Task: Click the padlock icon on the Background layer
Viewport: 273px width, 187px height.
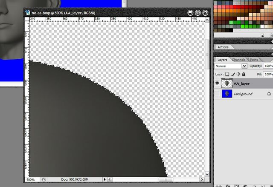Action: (x=269, y=94)
